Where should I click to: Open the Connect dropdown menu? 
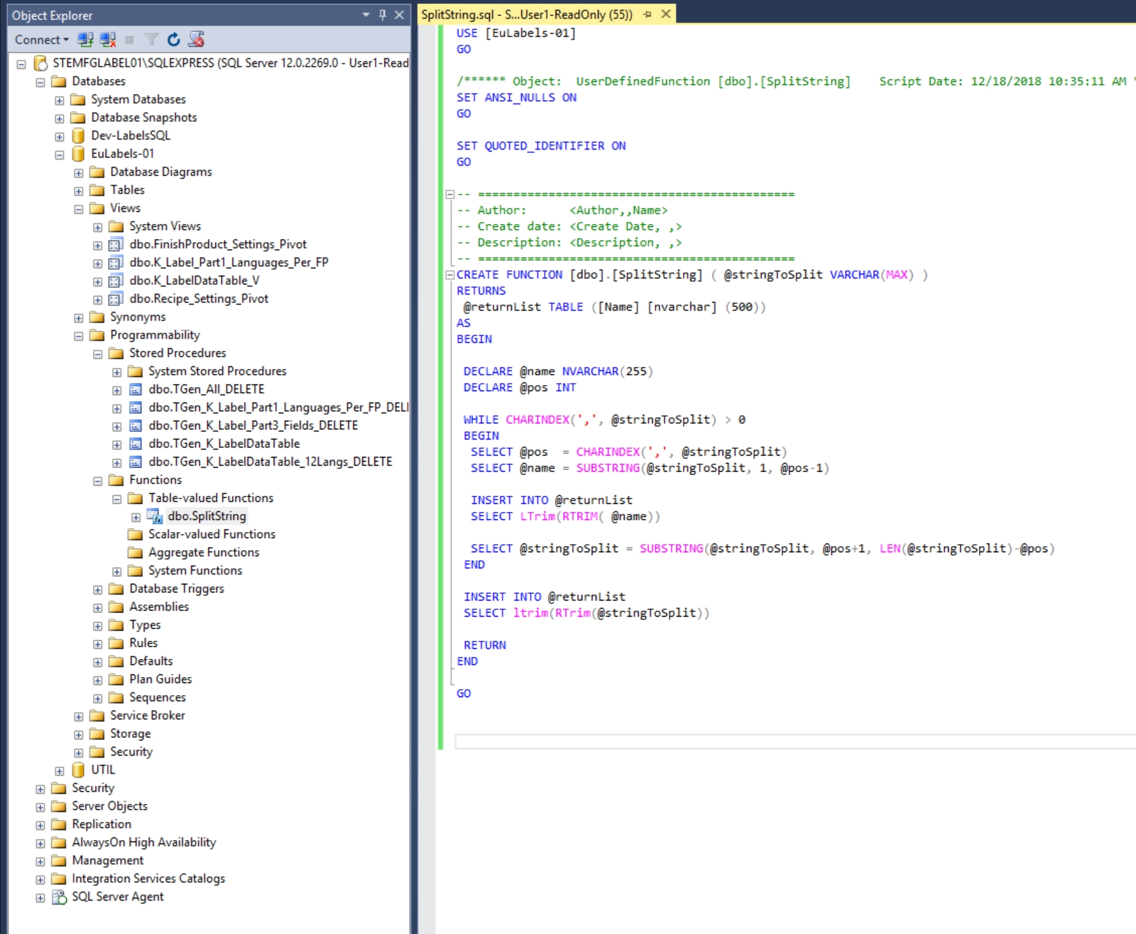coord(42,40)
